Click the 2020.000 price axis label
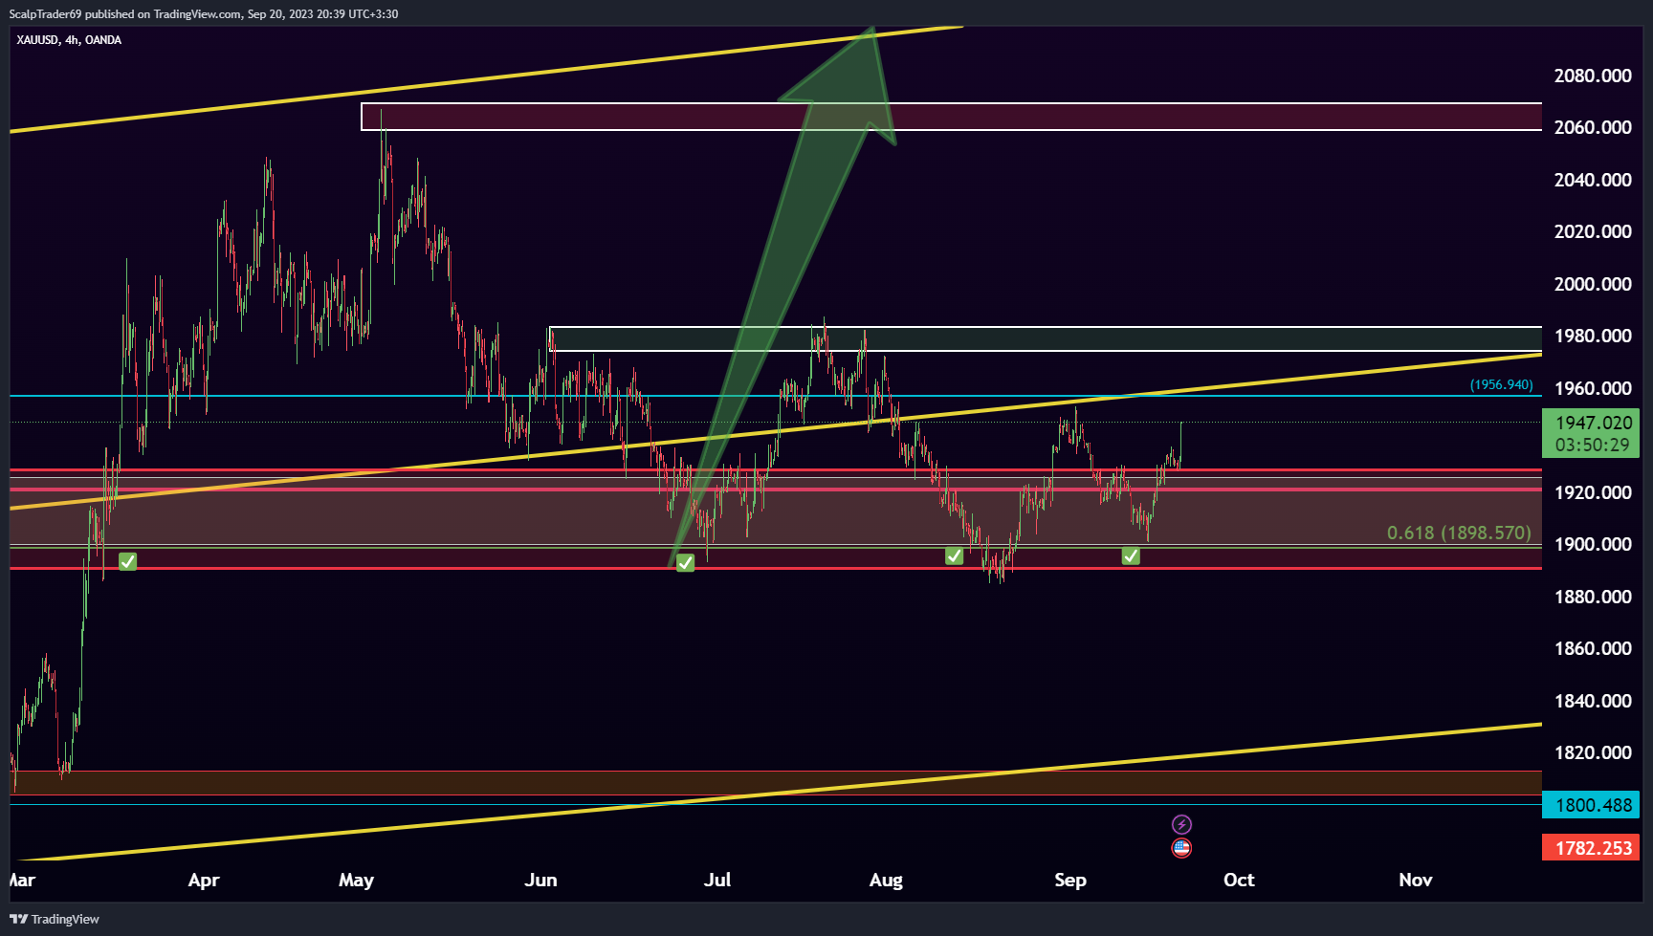 pyautogui.click(x=1593, y=231)
